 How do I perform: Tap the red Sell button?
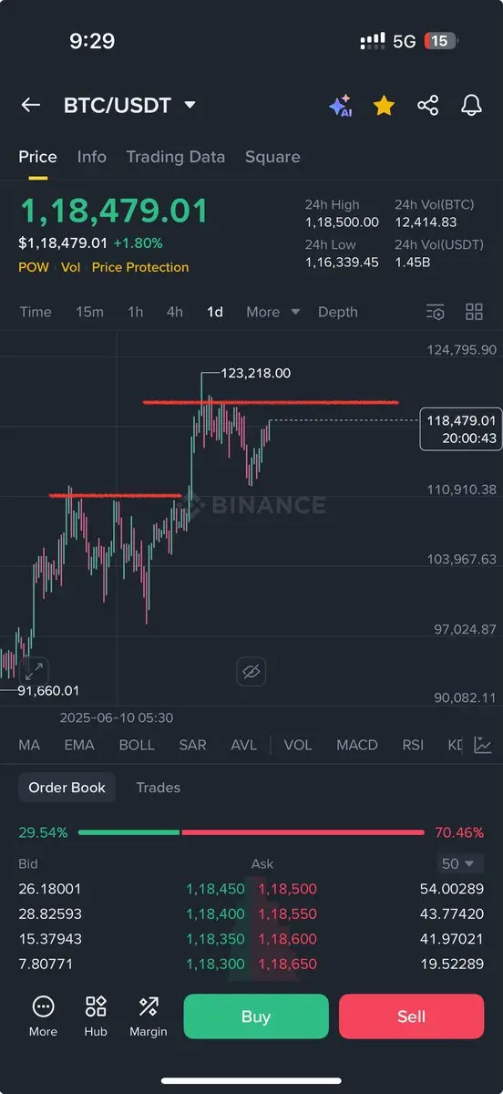[411, 1017]
